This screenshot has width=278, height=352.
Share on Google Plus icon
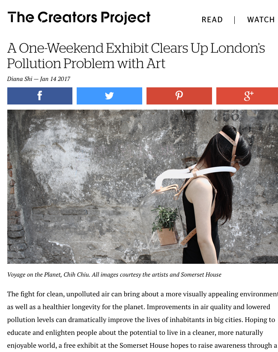(x=248, y=96)
